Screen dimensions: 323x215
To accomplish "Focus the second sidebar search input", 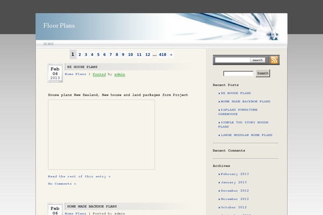I will click(238, 73).
